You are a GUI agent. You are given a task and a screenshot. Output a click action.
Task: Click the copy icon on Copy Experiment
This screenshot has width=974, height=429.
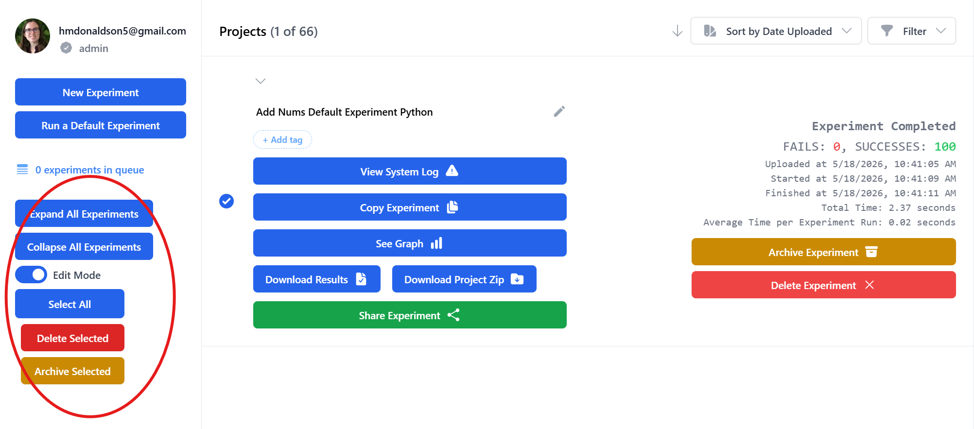click(x=452, y=207)
